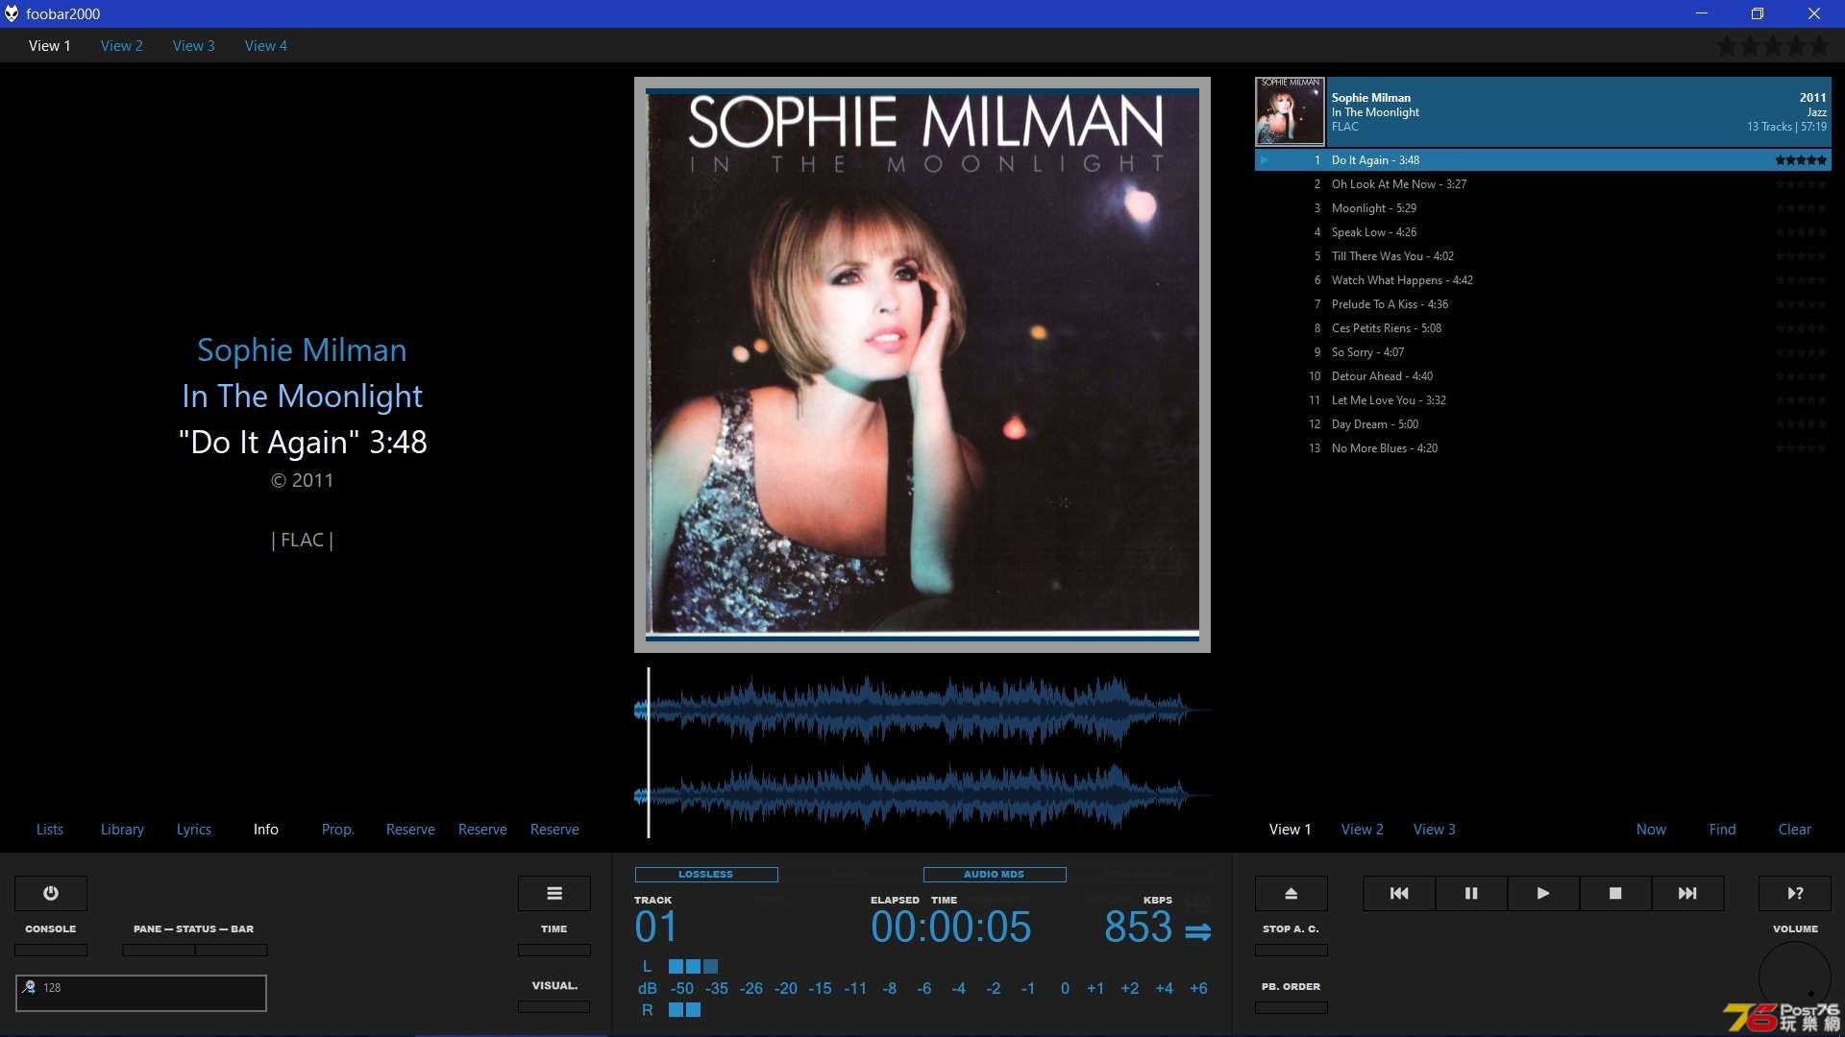Click the power Console icon button
Screen dimensions: 1845x1037
51,893
